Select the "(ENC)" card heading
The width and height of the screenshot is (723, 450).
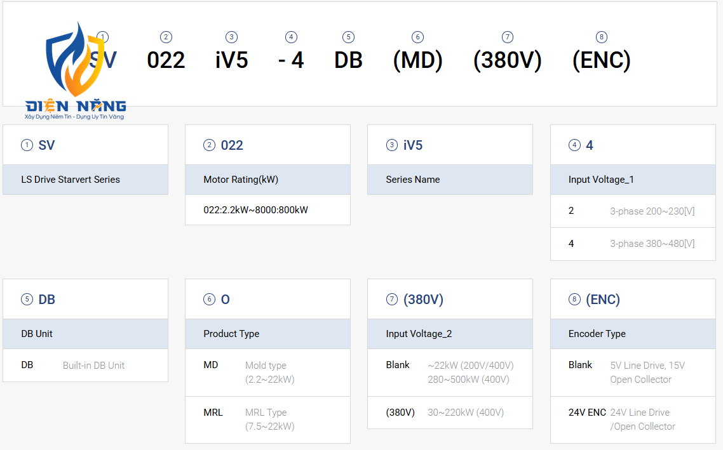[603, 300]
